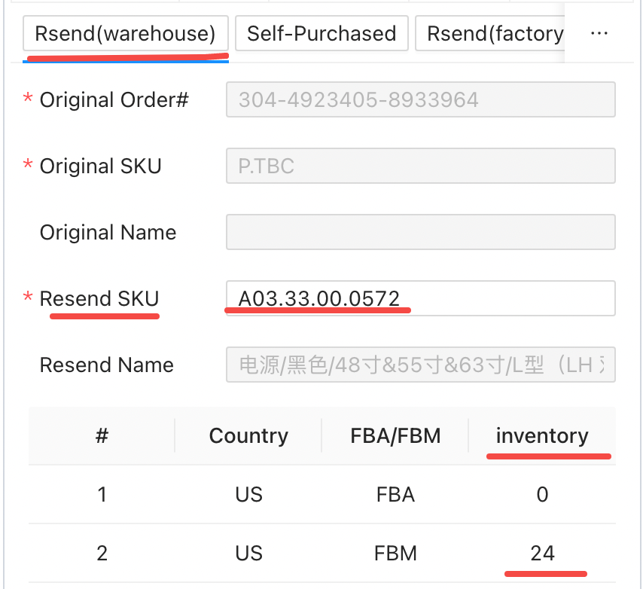Screen dimensions: 643x589
Task: Click the inventory value 0
Action: click(x=542, y=495)
